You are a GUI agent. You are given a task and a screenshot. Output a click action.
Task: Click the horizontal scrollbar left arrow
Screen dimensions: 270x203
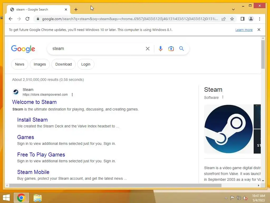pyautogui.click(x=7, y=185)
